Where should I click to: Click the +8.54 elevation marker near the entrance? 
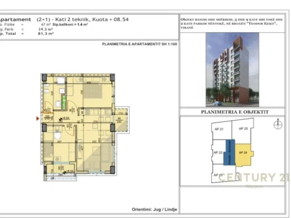coord(65,118)
